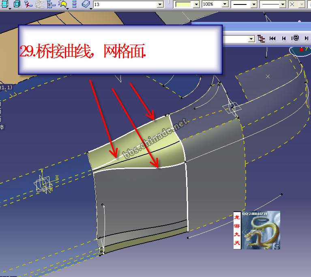Open the yellow star icon flyout arrow
Screen dimensions: 311x277
[67, 9]
